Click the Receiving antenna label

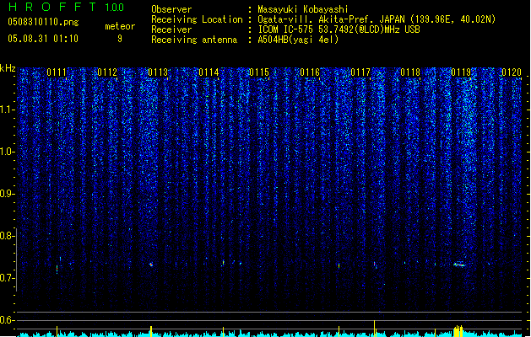point(194,40)
